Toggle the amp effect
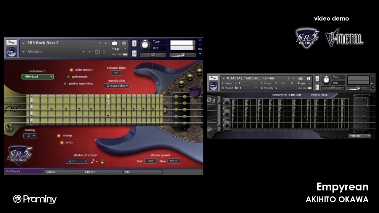Screen dimensions: 379x213 [62, 143]
